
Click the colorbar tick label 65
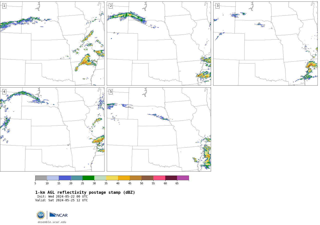(x=177, y=184)
